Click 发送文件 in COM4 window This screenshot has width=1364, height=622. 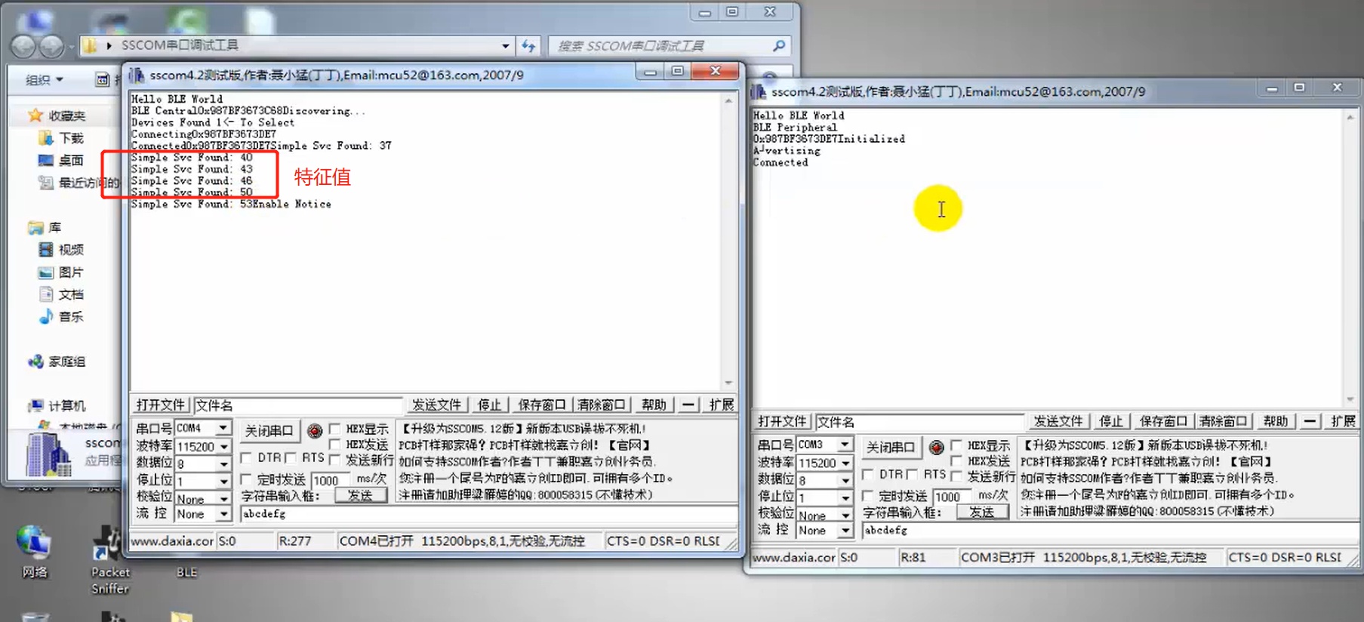tap(436, 405)
